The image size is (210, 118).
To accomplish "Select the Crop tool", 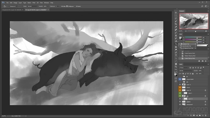I will (176, 24).
